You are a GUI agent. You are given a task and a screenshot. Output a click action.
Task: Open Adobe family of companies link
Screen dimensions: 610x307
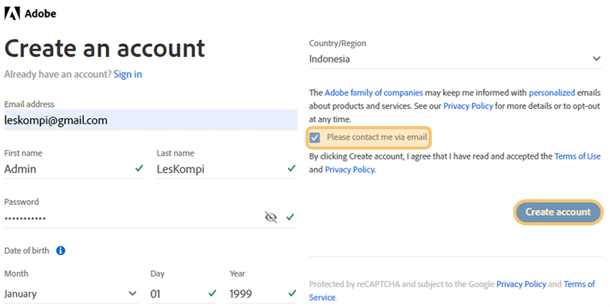click(374, 93)
